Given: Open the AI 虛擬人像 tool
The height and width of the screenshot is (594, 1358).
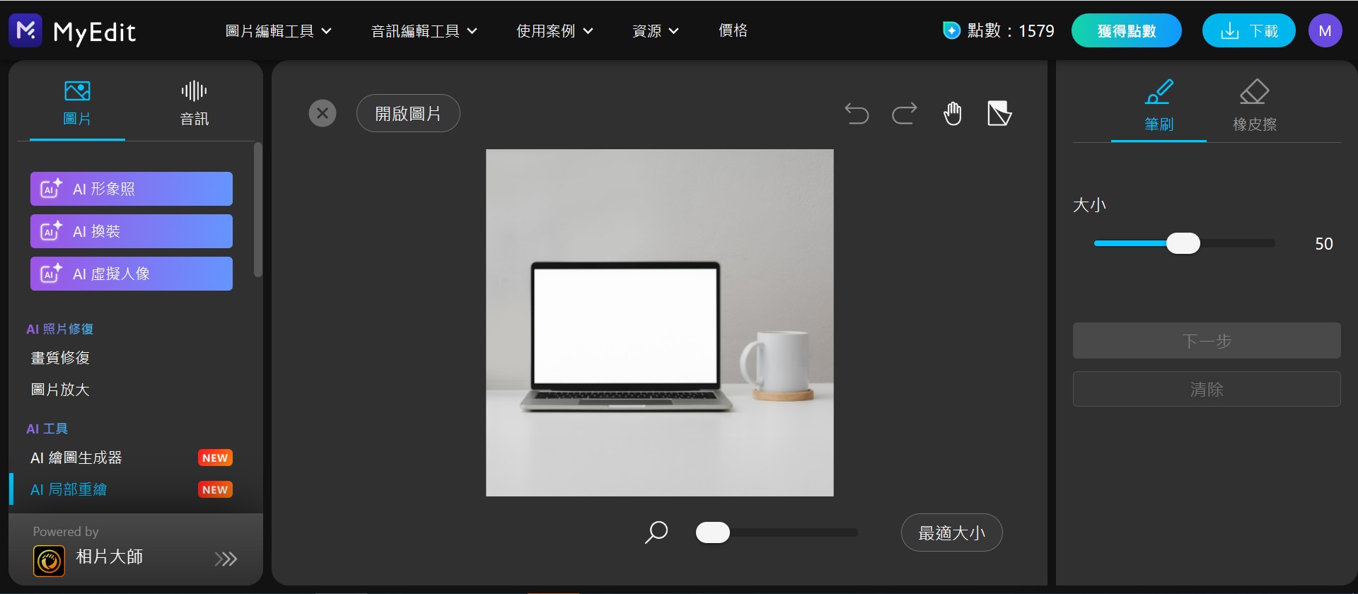Looking at the screenshot, I should coord(132,274).
